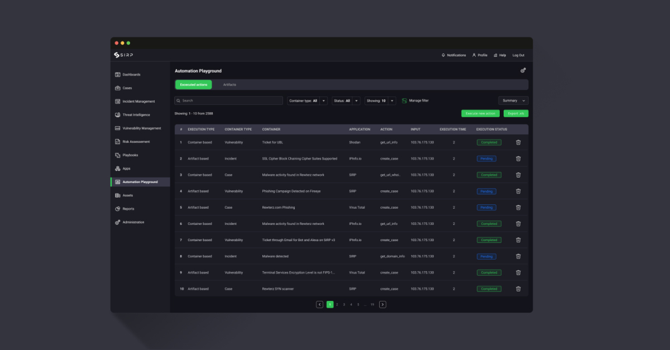Open the Summary view dropdown
Viewport: 670px width, 350px height.
(513, 99)
